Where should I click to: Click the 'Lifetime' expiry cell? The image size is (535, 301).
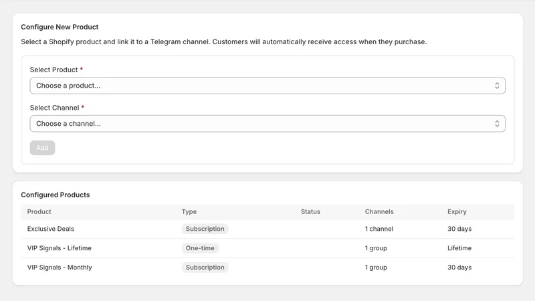[x=459, y=248]
